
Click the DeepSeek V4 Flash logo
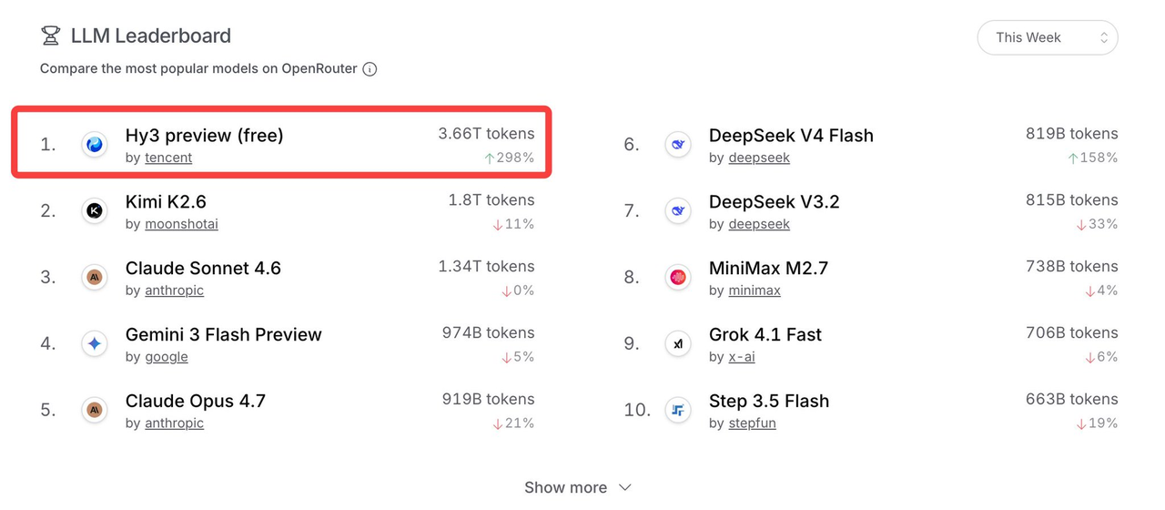pos(678,144)
